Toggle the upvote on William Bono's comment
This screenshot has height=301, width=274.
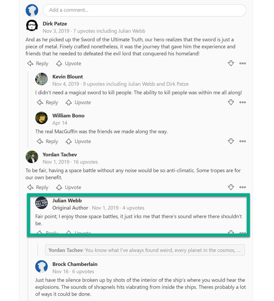coord(69,141)
